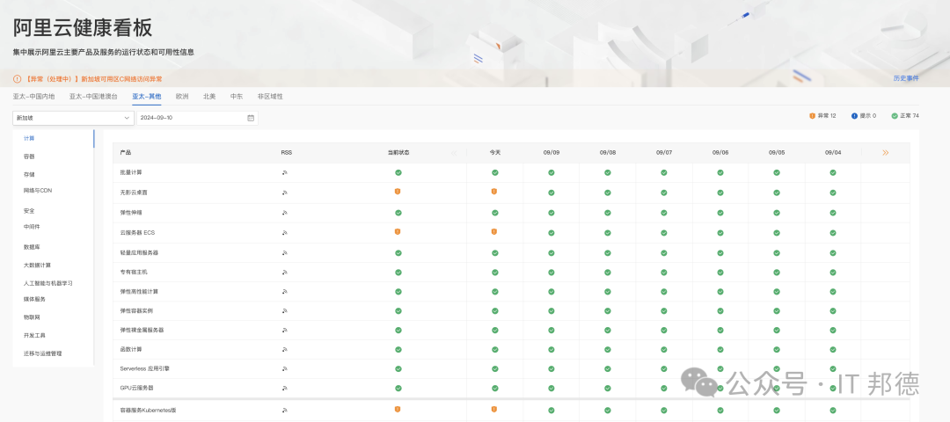
Task: Click orange current-status icon for 容器服务Kubernetes版
Action: (398, 410)
